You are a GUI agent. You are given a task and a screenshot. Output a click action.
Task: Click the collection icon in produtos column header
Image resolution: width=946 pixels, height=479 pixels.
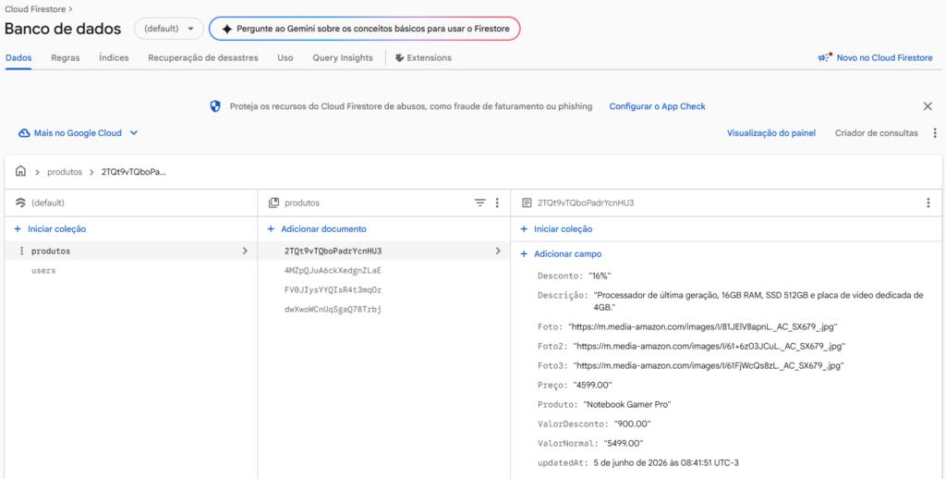click(x=273, y=203)
